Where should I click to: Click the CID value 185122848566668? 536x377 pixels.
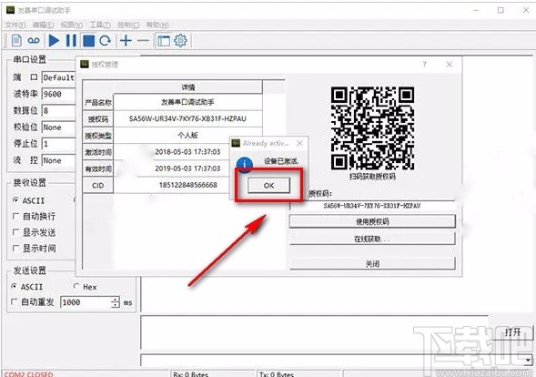tap(187, 185)
